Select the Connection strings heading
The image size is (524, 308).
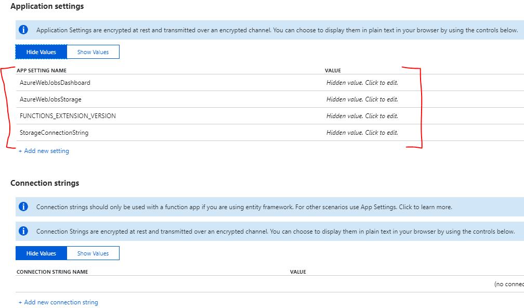click(x=43, y=183)
